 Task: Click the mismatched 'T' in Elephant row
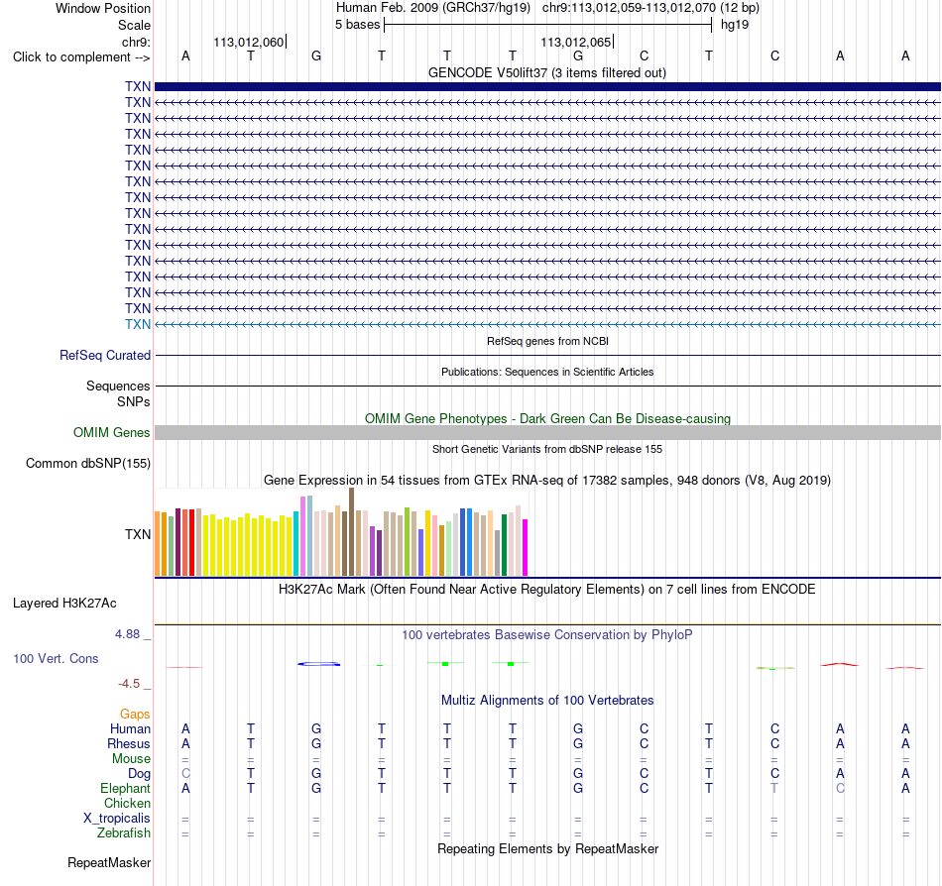(x=774, y=788)
